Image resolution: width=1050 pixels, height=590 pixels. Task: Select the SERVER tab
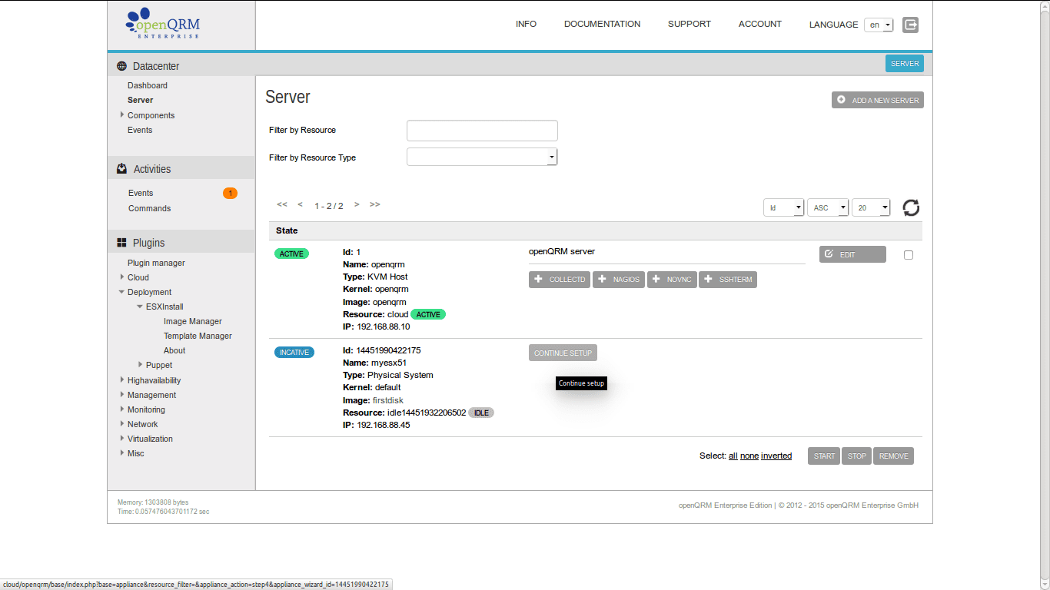click(905, 64)
